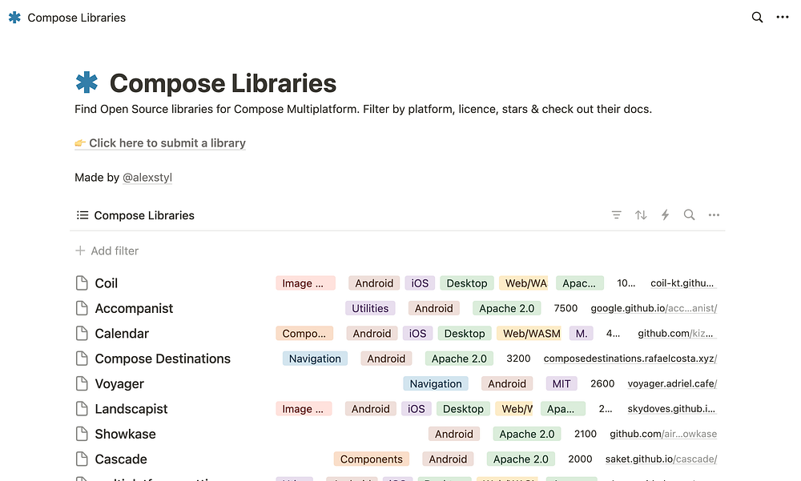The image size is (801, 481).
Task: Open the submit a library link
Action: tap(160, 143)
